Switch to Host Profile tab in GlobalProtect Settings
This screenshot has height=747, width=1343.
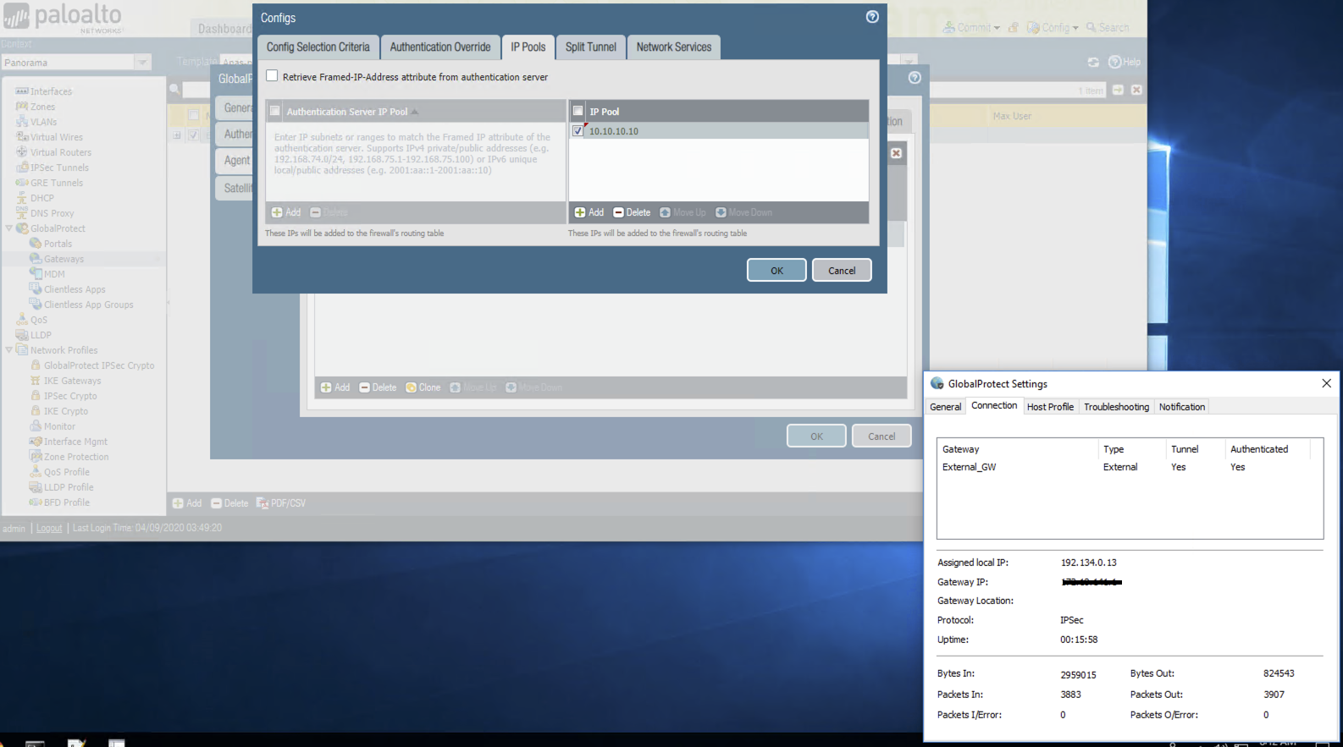point(1050,407)
